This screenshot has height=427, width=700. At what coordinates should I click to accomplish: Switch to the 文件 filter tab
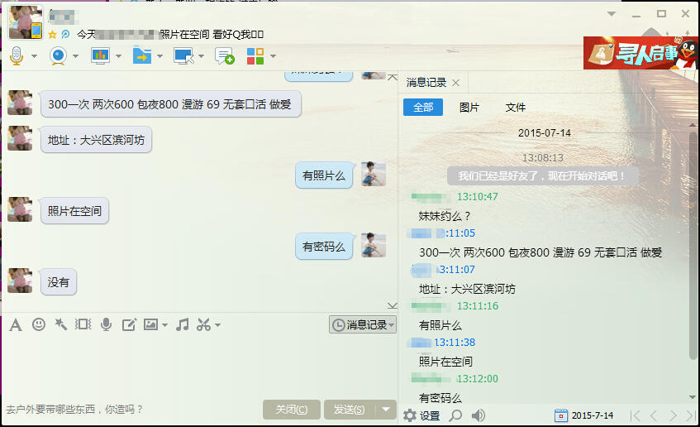[x=515, y=108]
